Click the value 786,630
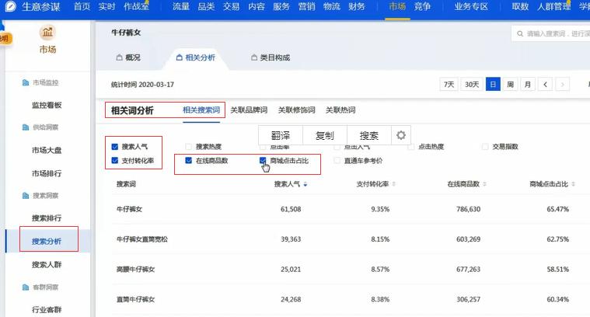The image size is (590, 317). 469,209
